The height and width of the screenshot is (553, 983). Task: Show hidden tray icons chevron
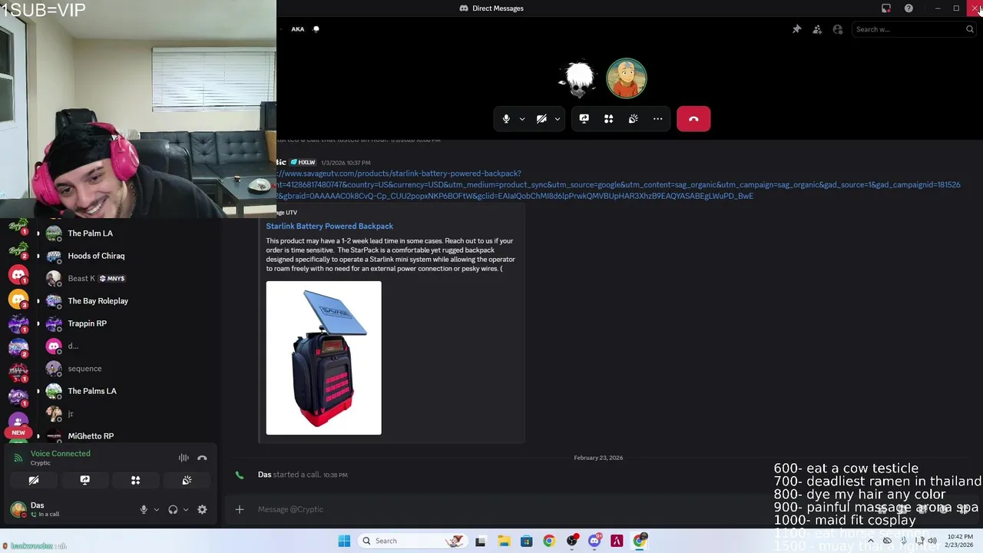(870, 541)
